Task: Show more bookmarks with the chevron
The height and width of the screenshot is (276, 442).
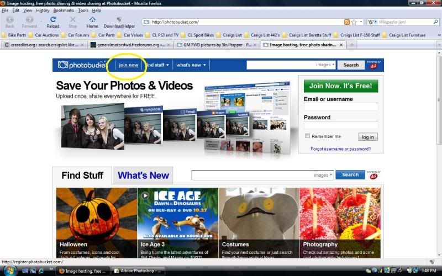Action: pyautogui.click(x=439, y=35)
